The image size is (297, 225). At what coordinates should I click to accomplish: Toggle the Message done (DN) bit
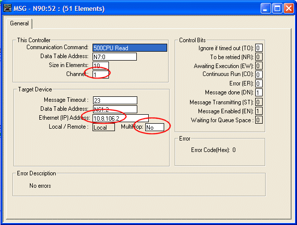click(x=259, y=92)
